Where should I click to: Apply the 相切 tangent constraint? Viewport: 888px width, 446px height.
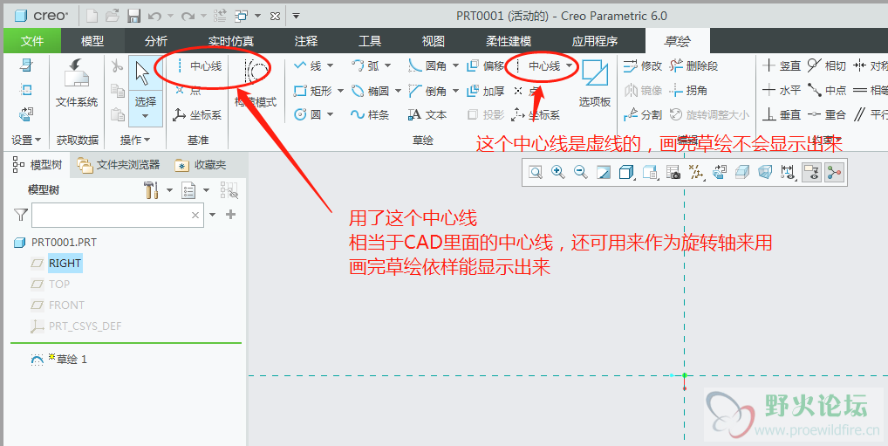coord(826,66)
